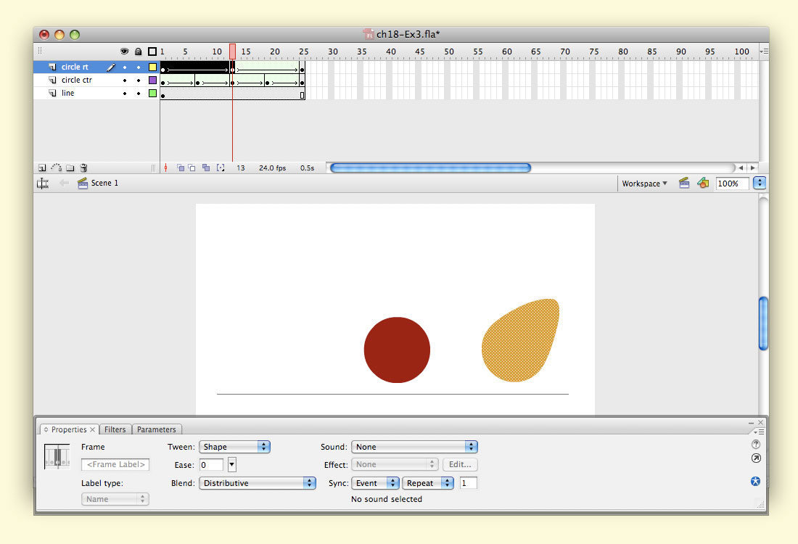
Task: Open the Workspace menu
Action: tap(644, 184)
